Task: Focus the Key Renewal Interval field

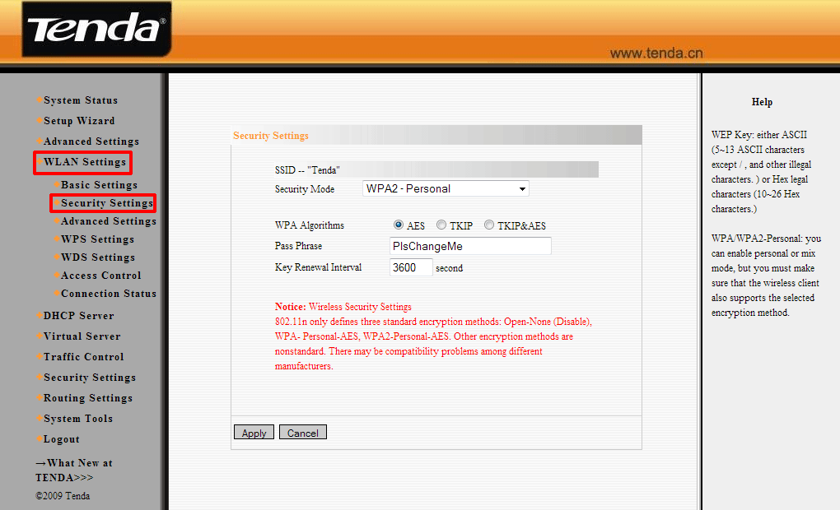Action: point(411,267)
